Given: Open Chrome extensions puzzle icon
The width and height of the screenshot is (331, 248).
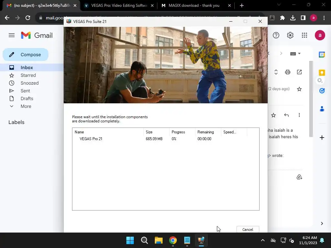Looking at the screenshot, I should coord(283,18).
